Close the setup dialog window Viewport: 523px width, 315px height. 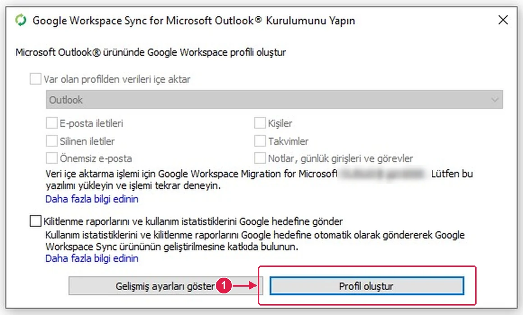[503, 20]
